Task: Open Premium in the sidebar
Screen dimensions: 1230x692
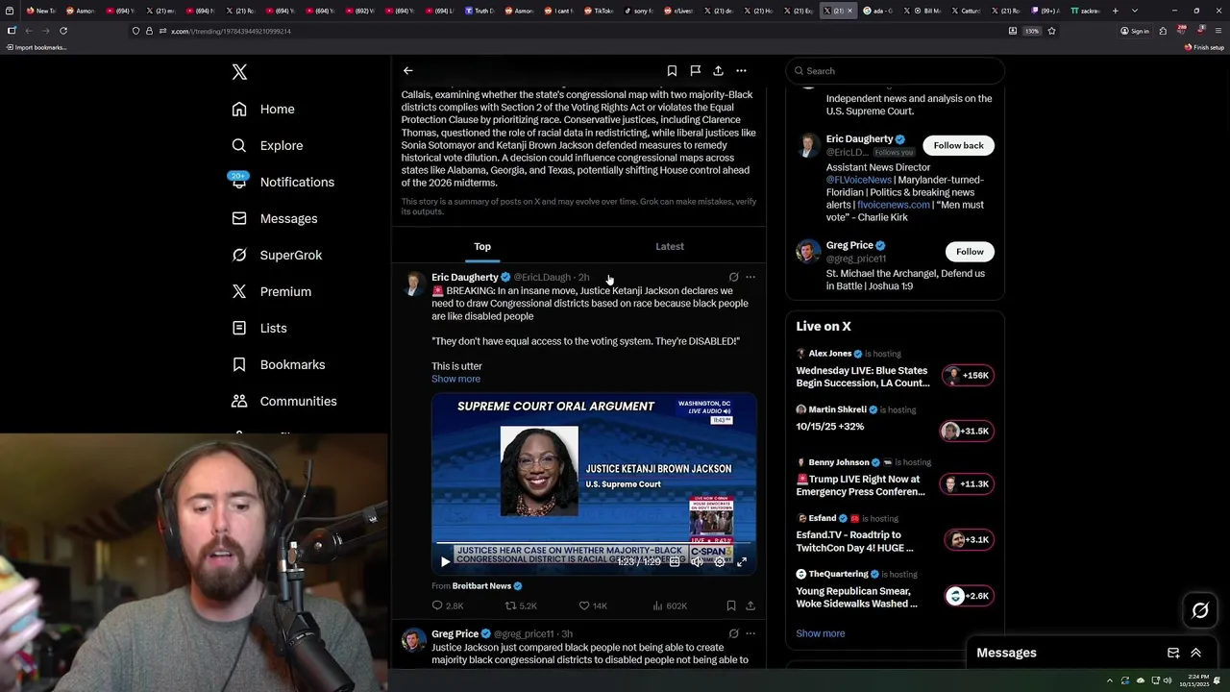Action: tap(271, 292)
